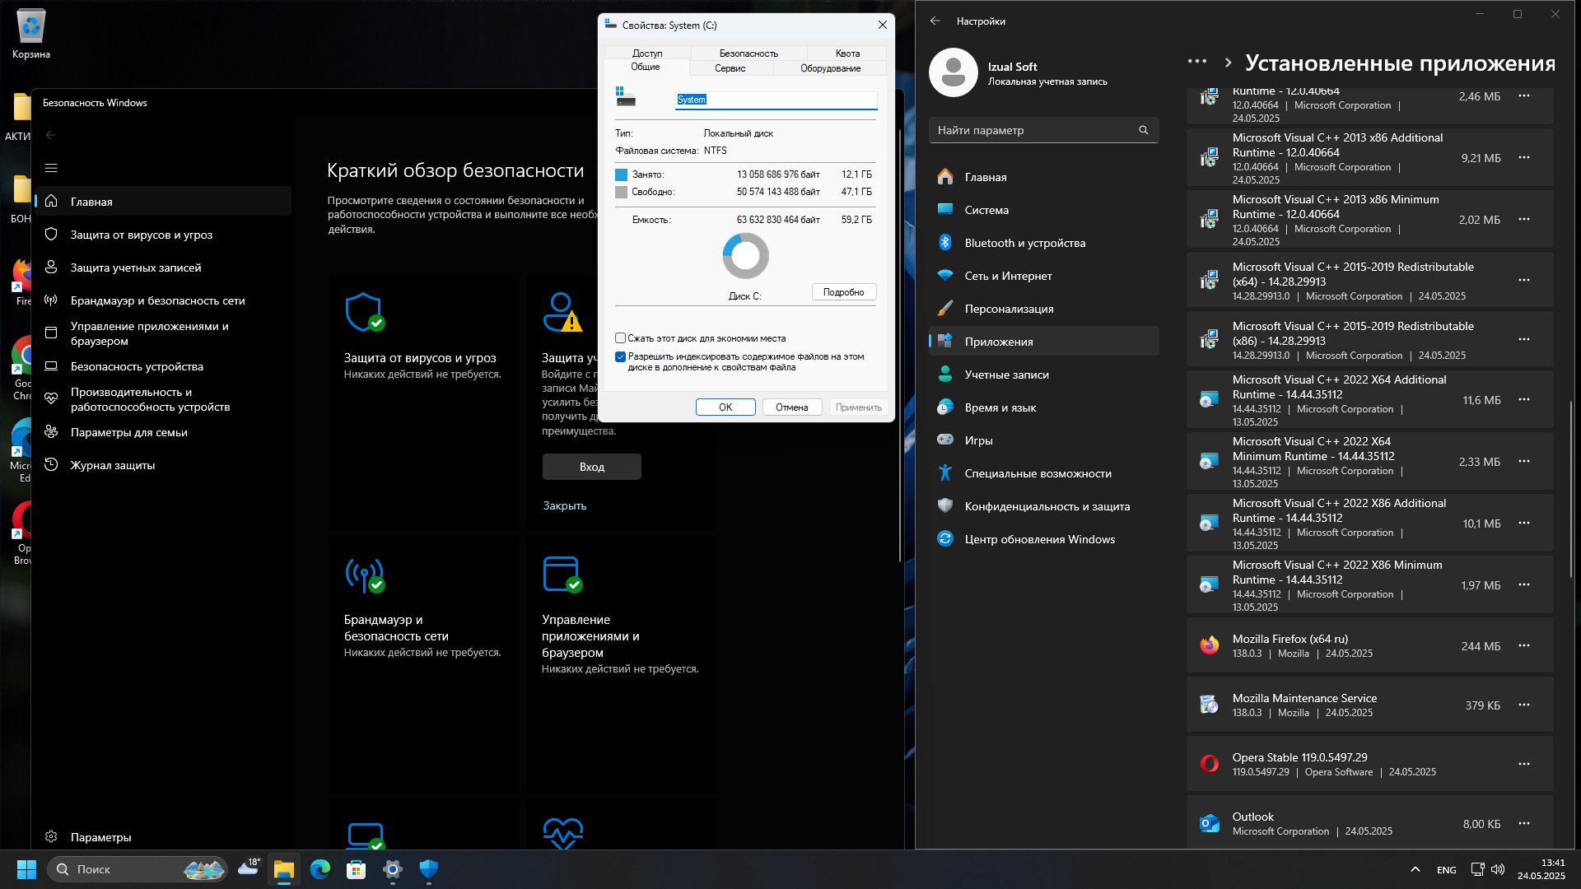Click the hamburger menu in Windows Security
Image resolution: width=1581 pixels, height=889 pixels.
point(51,168)
